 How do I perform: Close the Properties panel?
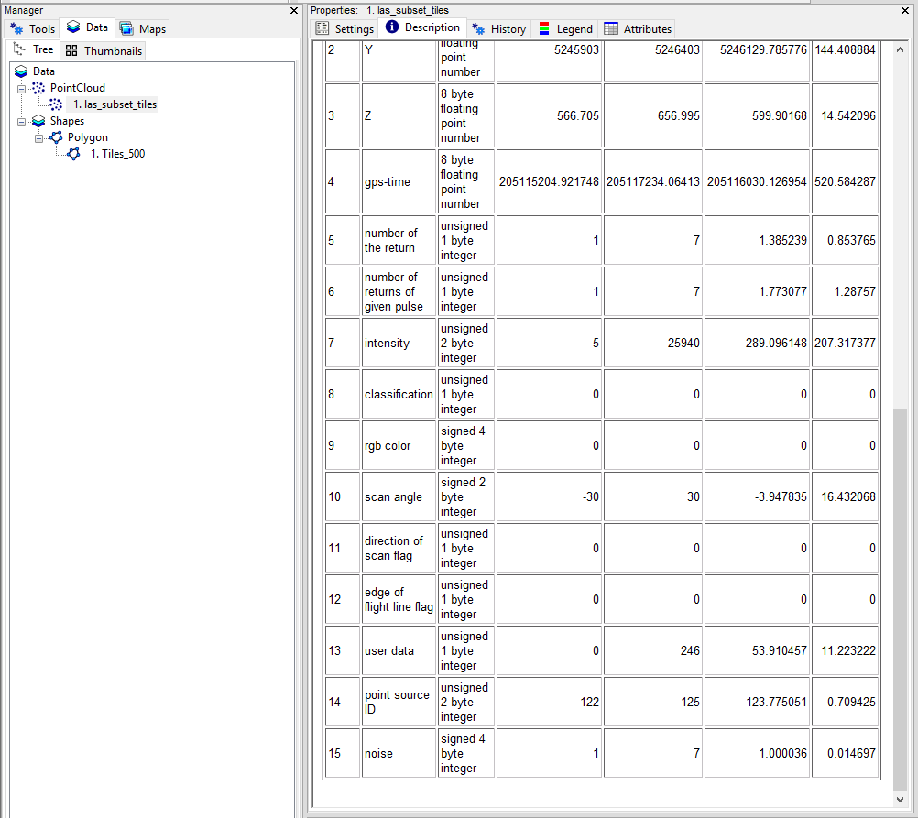[x=904, y=11]
